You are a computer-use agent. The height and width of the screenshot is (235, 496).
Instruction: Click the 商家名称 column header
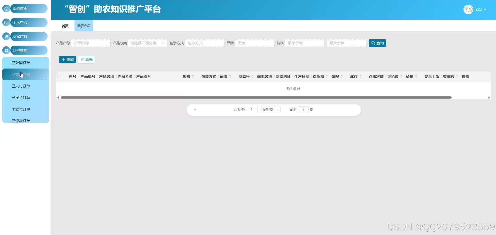pos(265,77)
